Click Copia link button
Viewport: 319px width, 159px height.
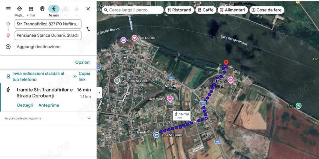tap(82, 76)
